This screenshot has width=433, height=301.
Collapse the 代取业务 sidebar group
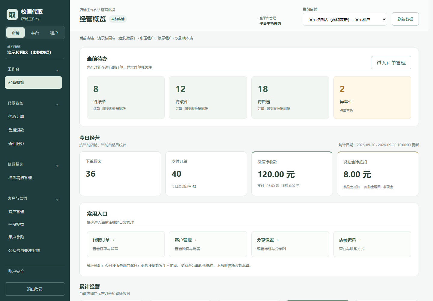[x=33, y=103]
